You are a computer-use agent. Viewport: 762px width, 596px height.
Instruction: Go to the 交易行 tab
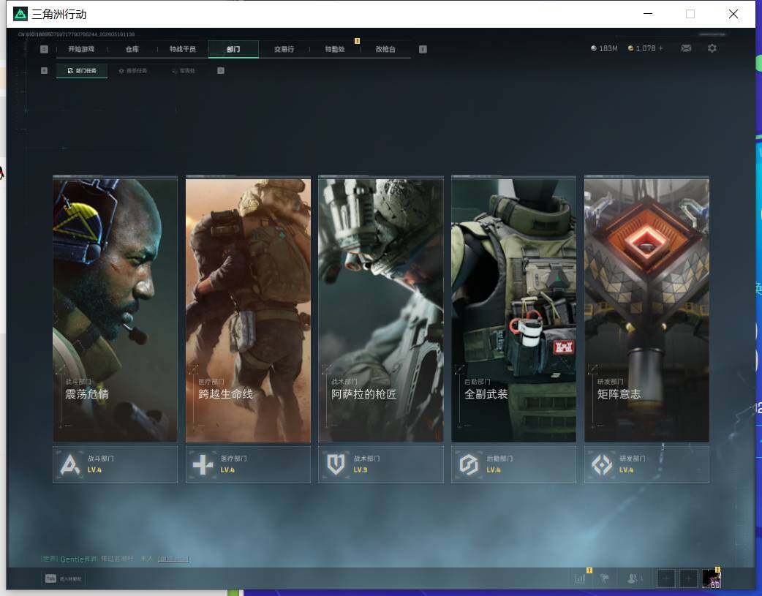(x=284, y=49)
